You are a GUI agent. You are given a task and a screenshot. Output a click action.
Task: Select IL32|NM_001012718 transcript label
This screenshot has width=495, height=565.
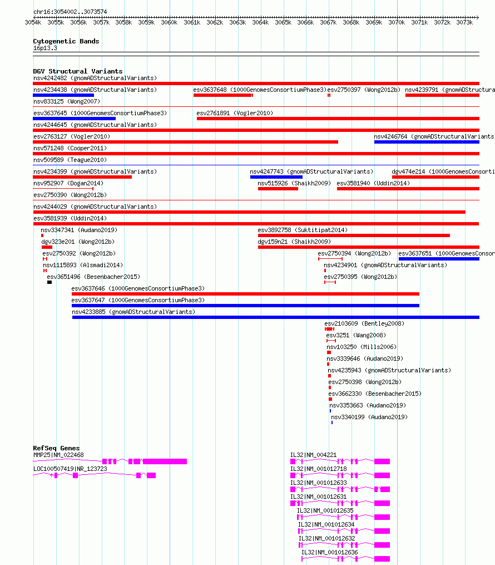point(319,469)
